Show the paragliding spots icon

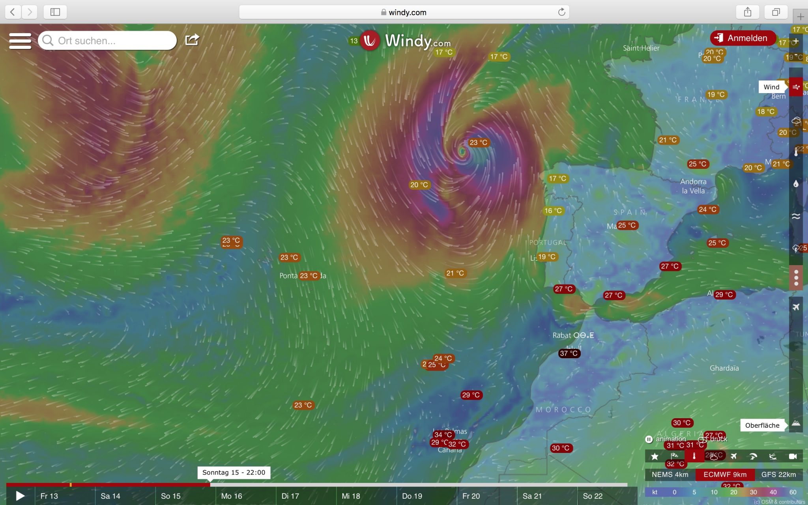click(753, 456)
